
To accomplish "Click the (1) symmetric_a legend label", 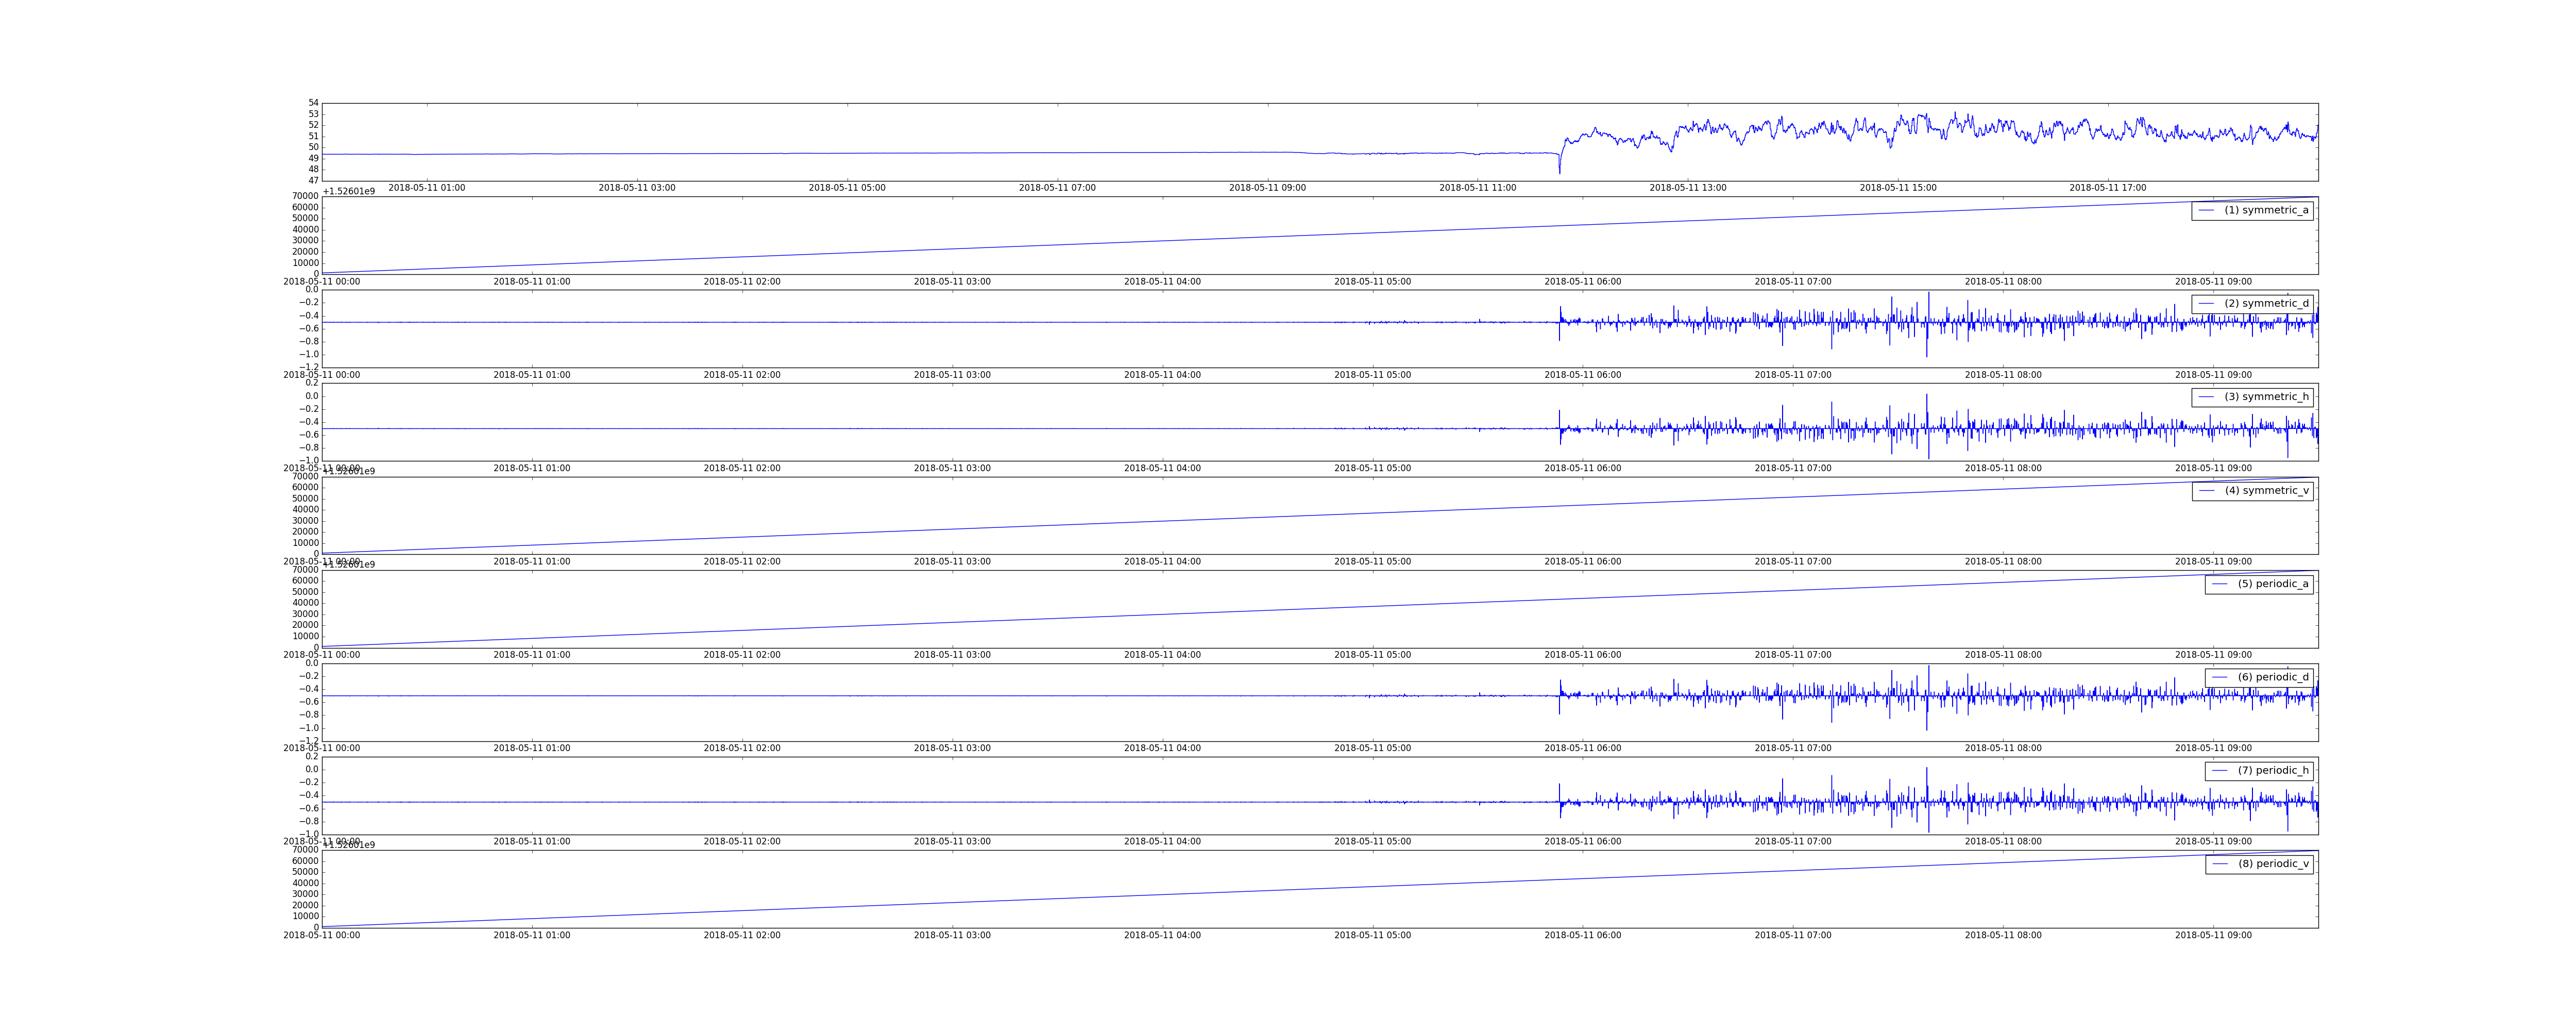I will tap(2266, 210).
